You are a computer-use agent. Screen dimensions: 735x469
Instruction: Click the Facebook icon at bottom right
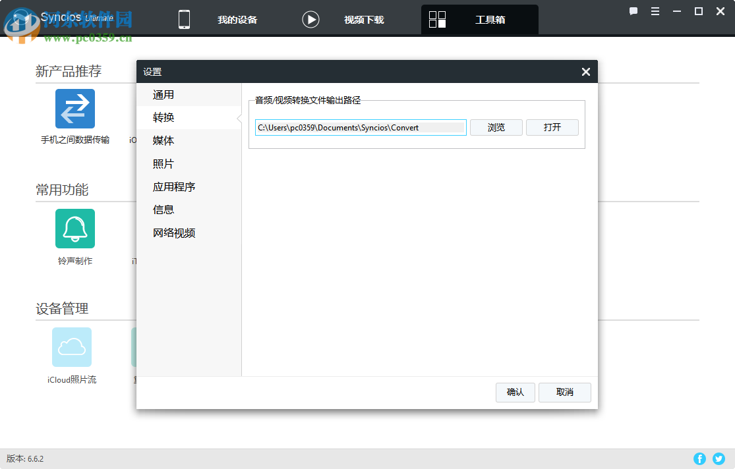click(x=699, y=458)
